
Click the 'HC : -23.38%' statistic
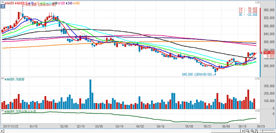click(x=248, y=15)
